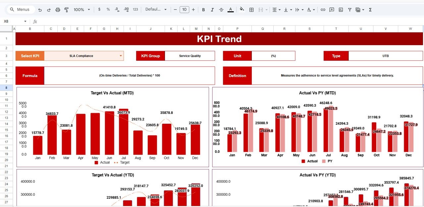Toggle bold formatting

203,10
